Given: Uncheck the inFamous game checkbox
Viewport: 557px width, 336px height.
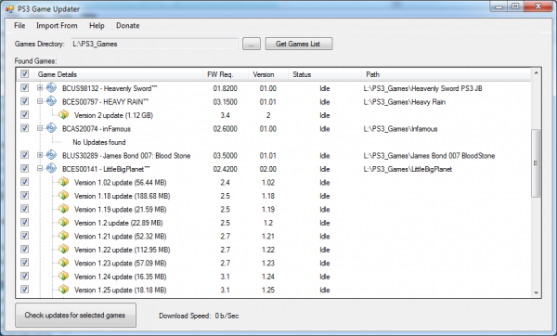Looking at the screenshot, I should [x=24, y=128].
